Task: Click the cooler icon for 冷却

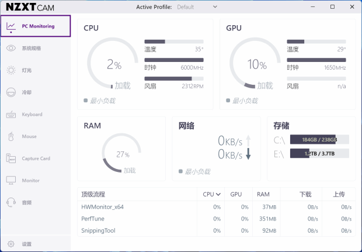Action: click(x=11, y=92)
